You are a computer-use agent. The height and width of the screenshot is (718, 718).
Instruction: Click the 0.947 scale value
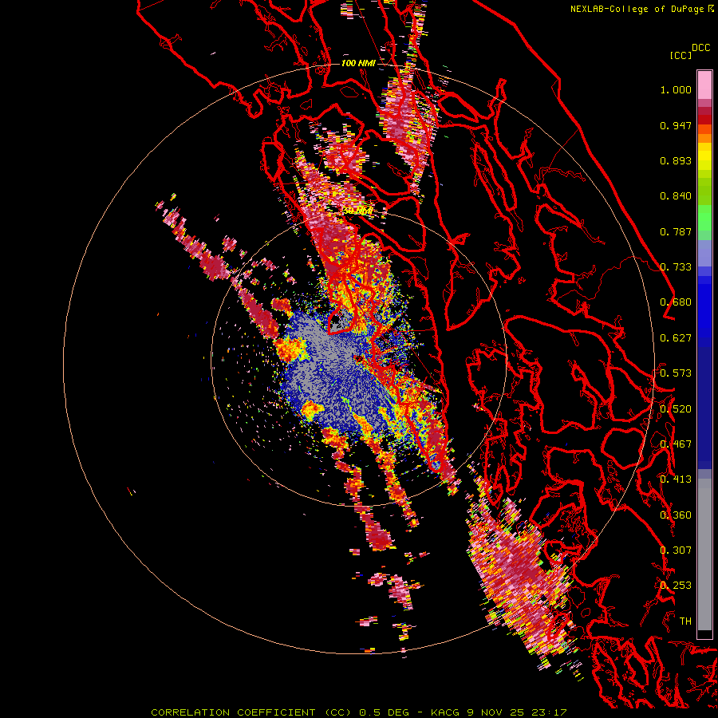tap(676, 125)
